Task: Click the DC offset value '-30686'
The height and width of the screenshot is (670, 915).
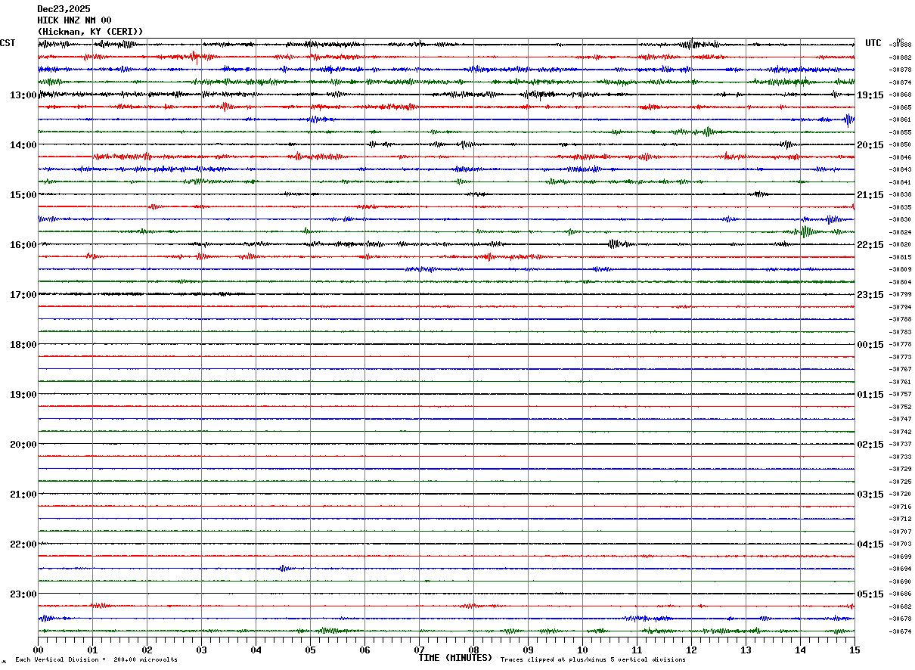Action: point(901,594)
